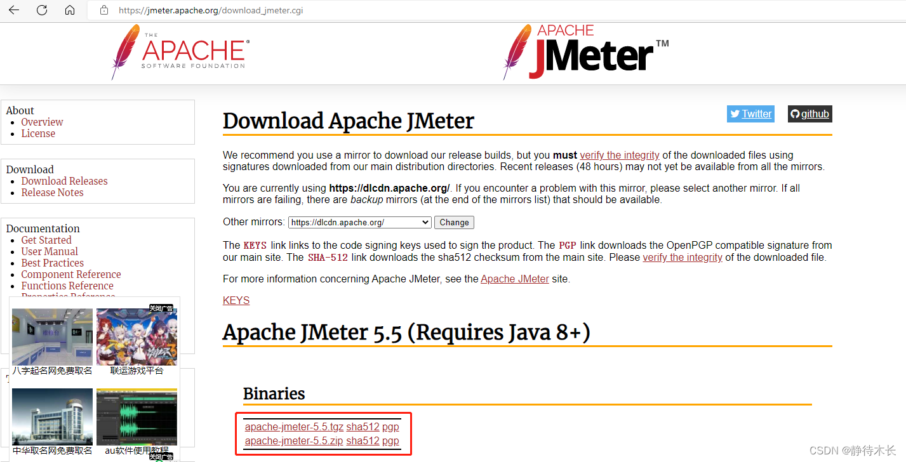906x462 pixels.
Task: Open the github button
Action: [x=809, y=114]
